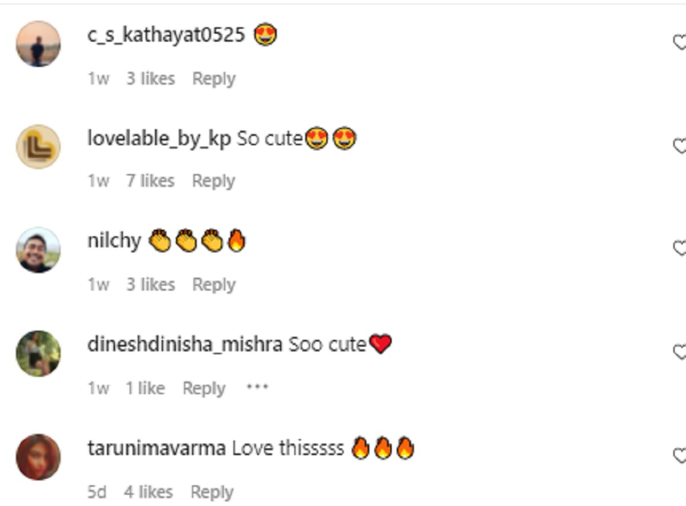Click tarunimavarma's profile picture
Viewport: 686px width, 506px height.
tap(38, 457)
